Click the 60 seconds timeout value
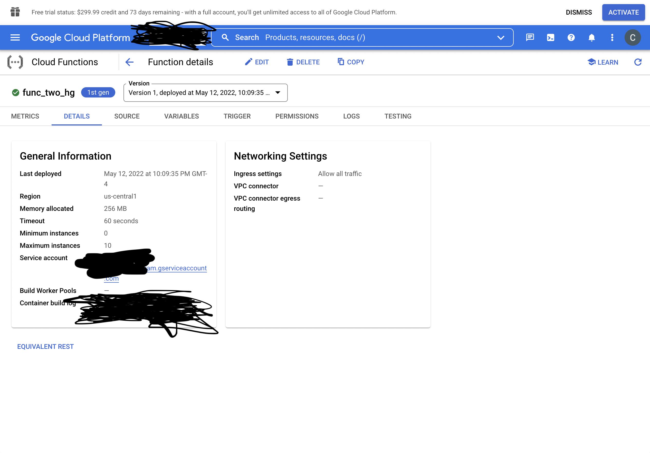Viewport: 650px width, 453px height. (x=121, y=221)
